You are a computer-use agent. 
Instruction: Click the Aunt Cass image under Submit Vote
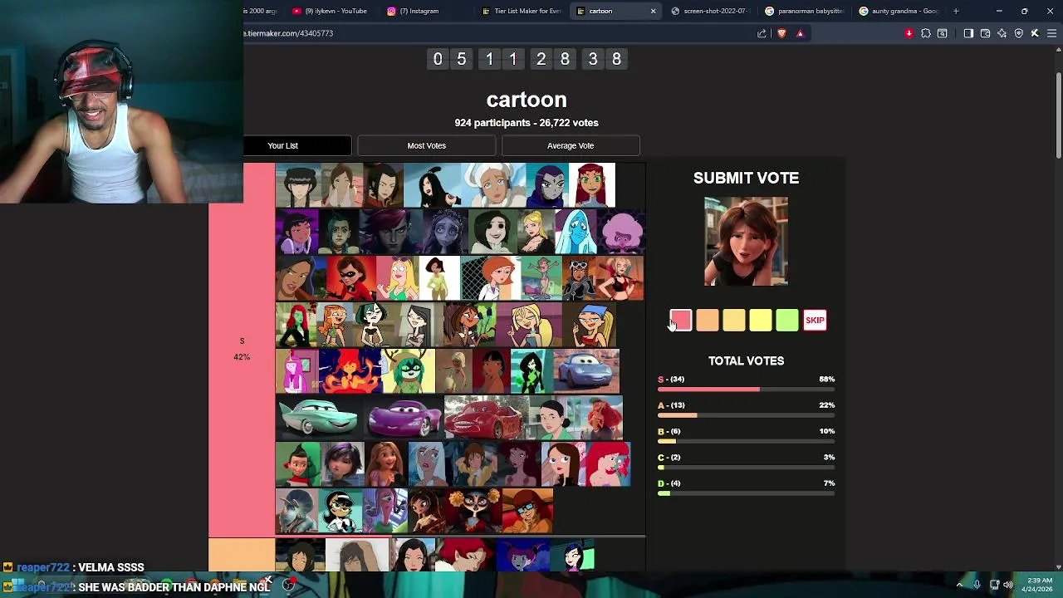click(x=746, y=242)
